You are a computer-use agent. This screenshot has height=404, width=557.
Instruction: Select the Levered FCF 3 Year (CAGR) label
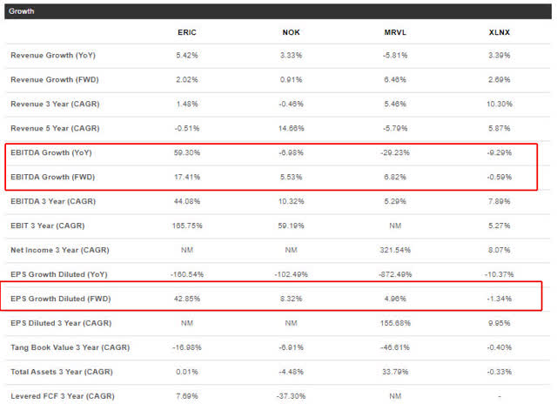point(63,396)
